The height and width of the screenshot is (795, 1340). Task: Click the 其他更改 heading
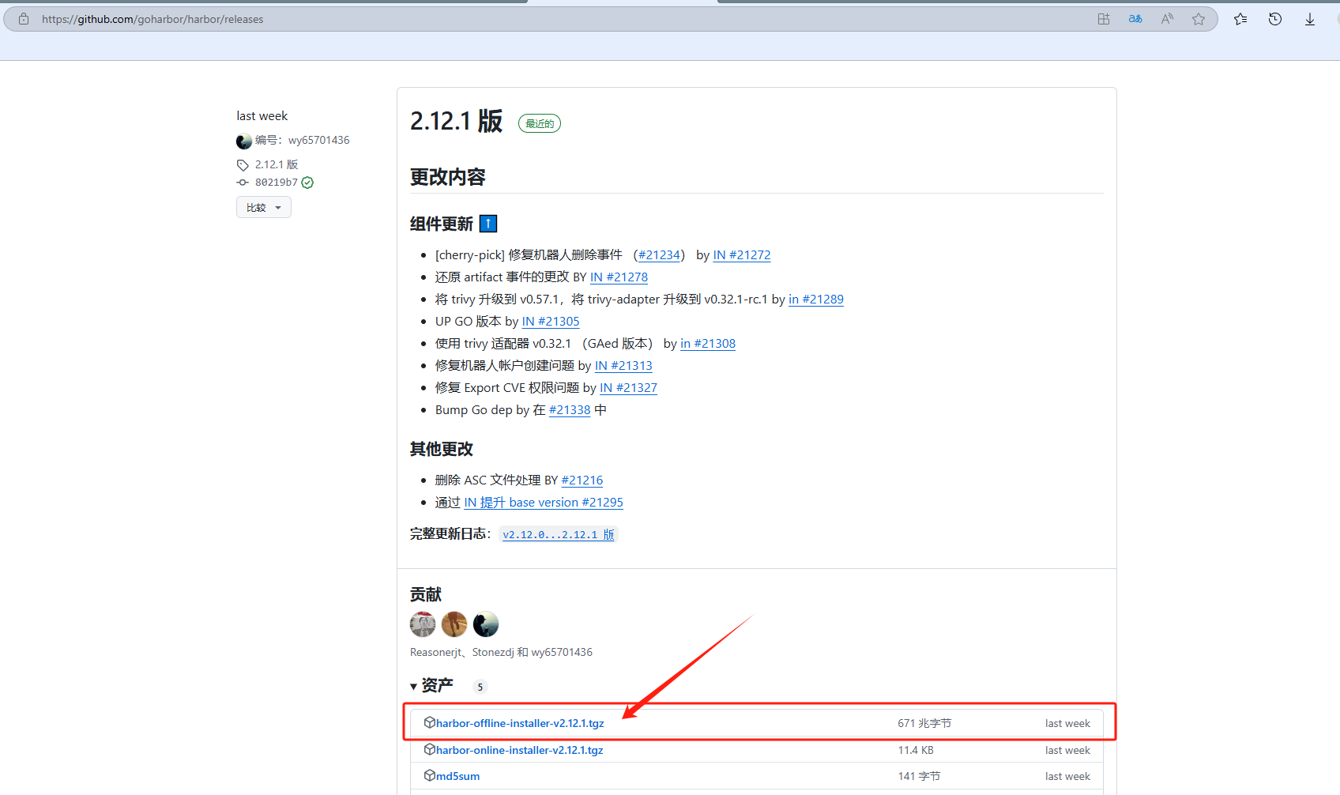pyautogui.click(x=442, y=449)
